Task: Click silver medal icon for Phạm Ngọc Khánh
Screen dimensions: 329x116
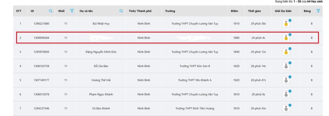Action: tap(286, 95)
